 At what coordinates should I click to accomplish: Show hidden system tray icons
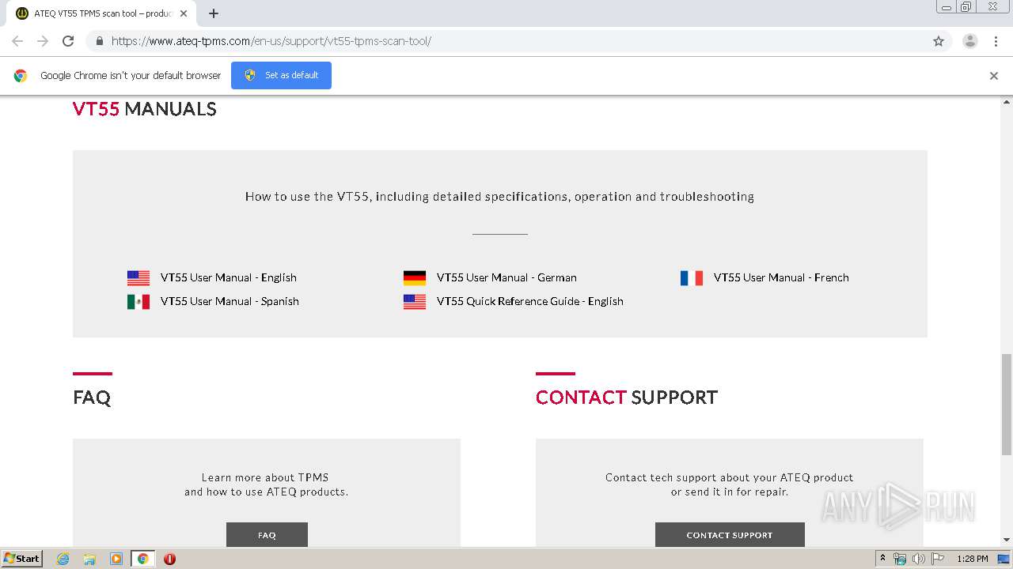(x=883, y=559)
